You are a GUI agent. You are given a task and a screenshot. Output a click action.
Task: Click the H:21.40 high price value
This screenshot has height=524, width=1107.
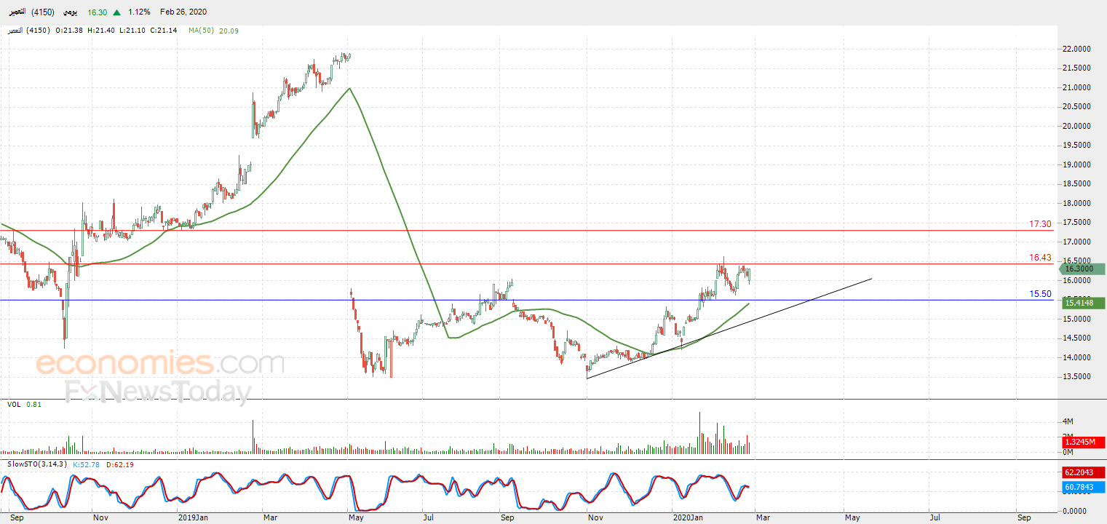click(x=103, y=31)
